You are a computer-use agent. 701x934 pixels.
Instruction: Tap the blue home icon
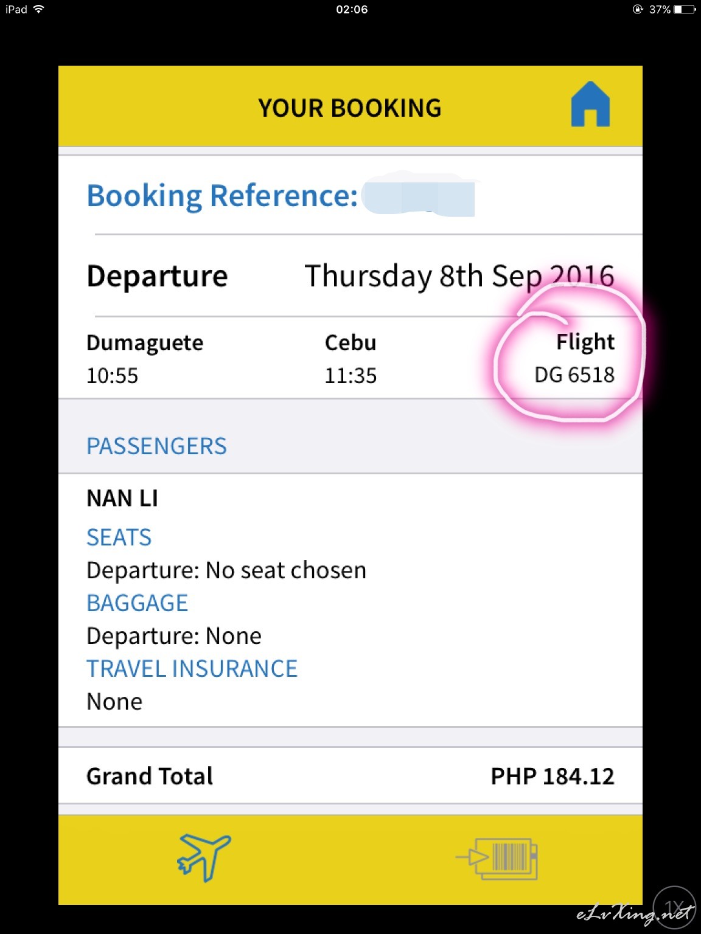tap(590, 105)
